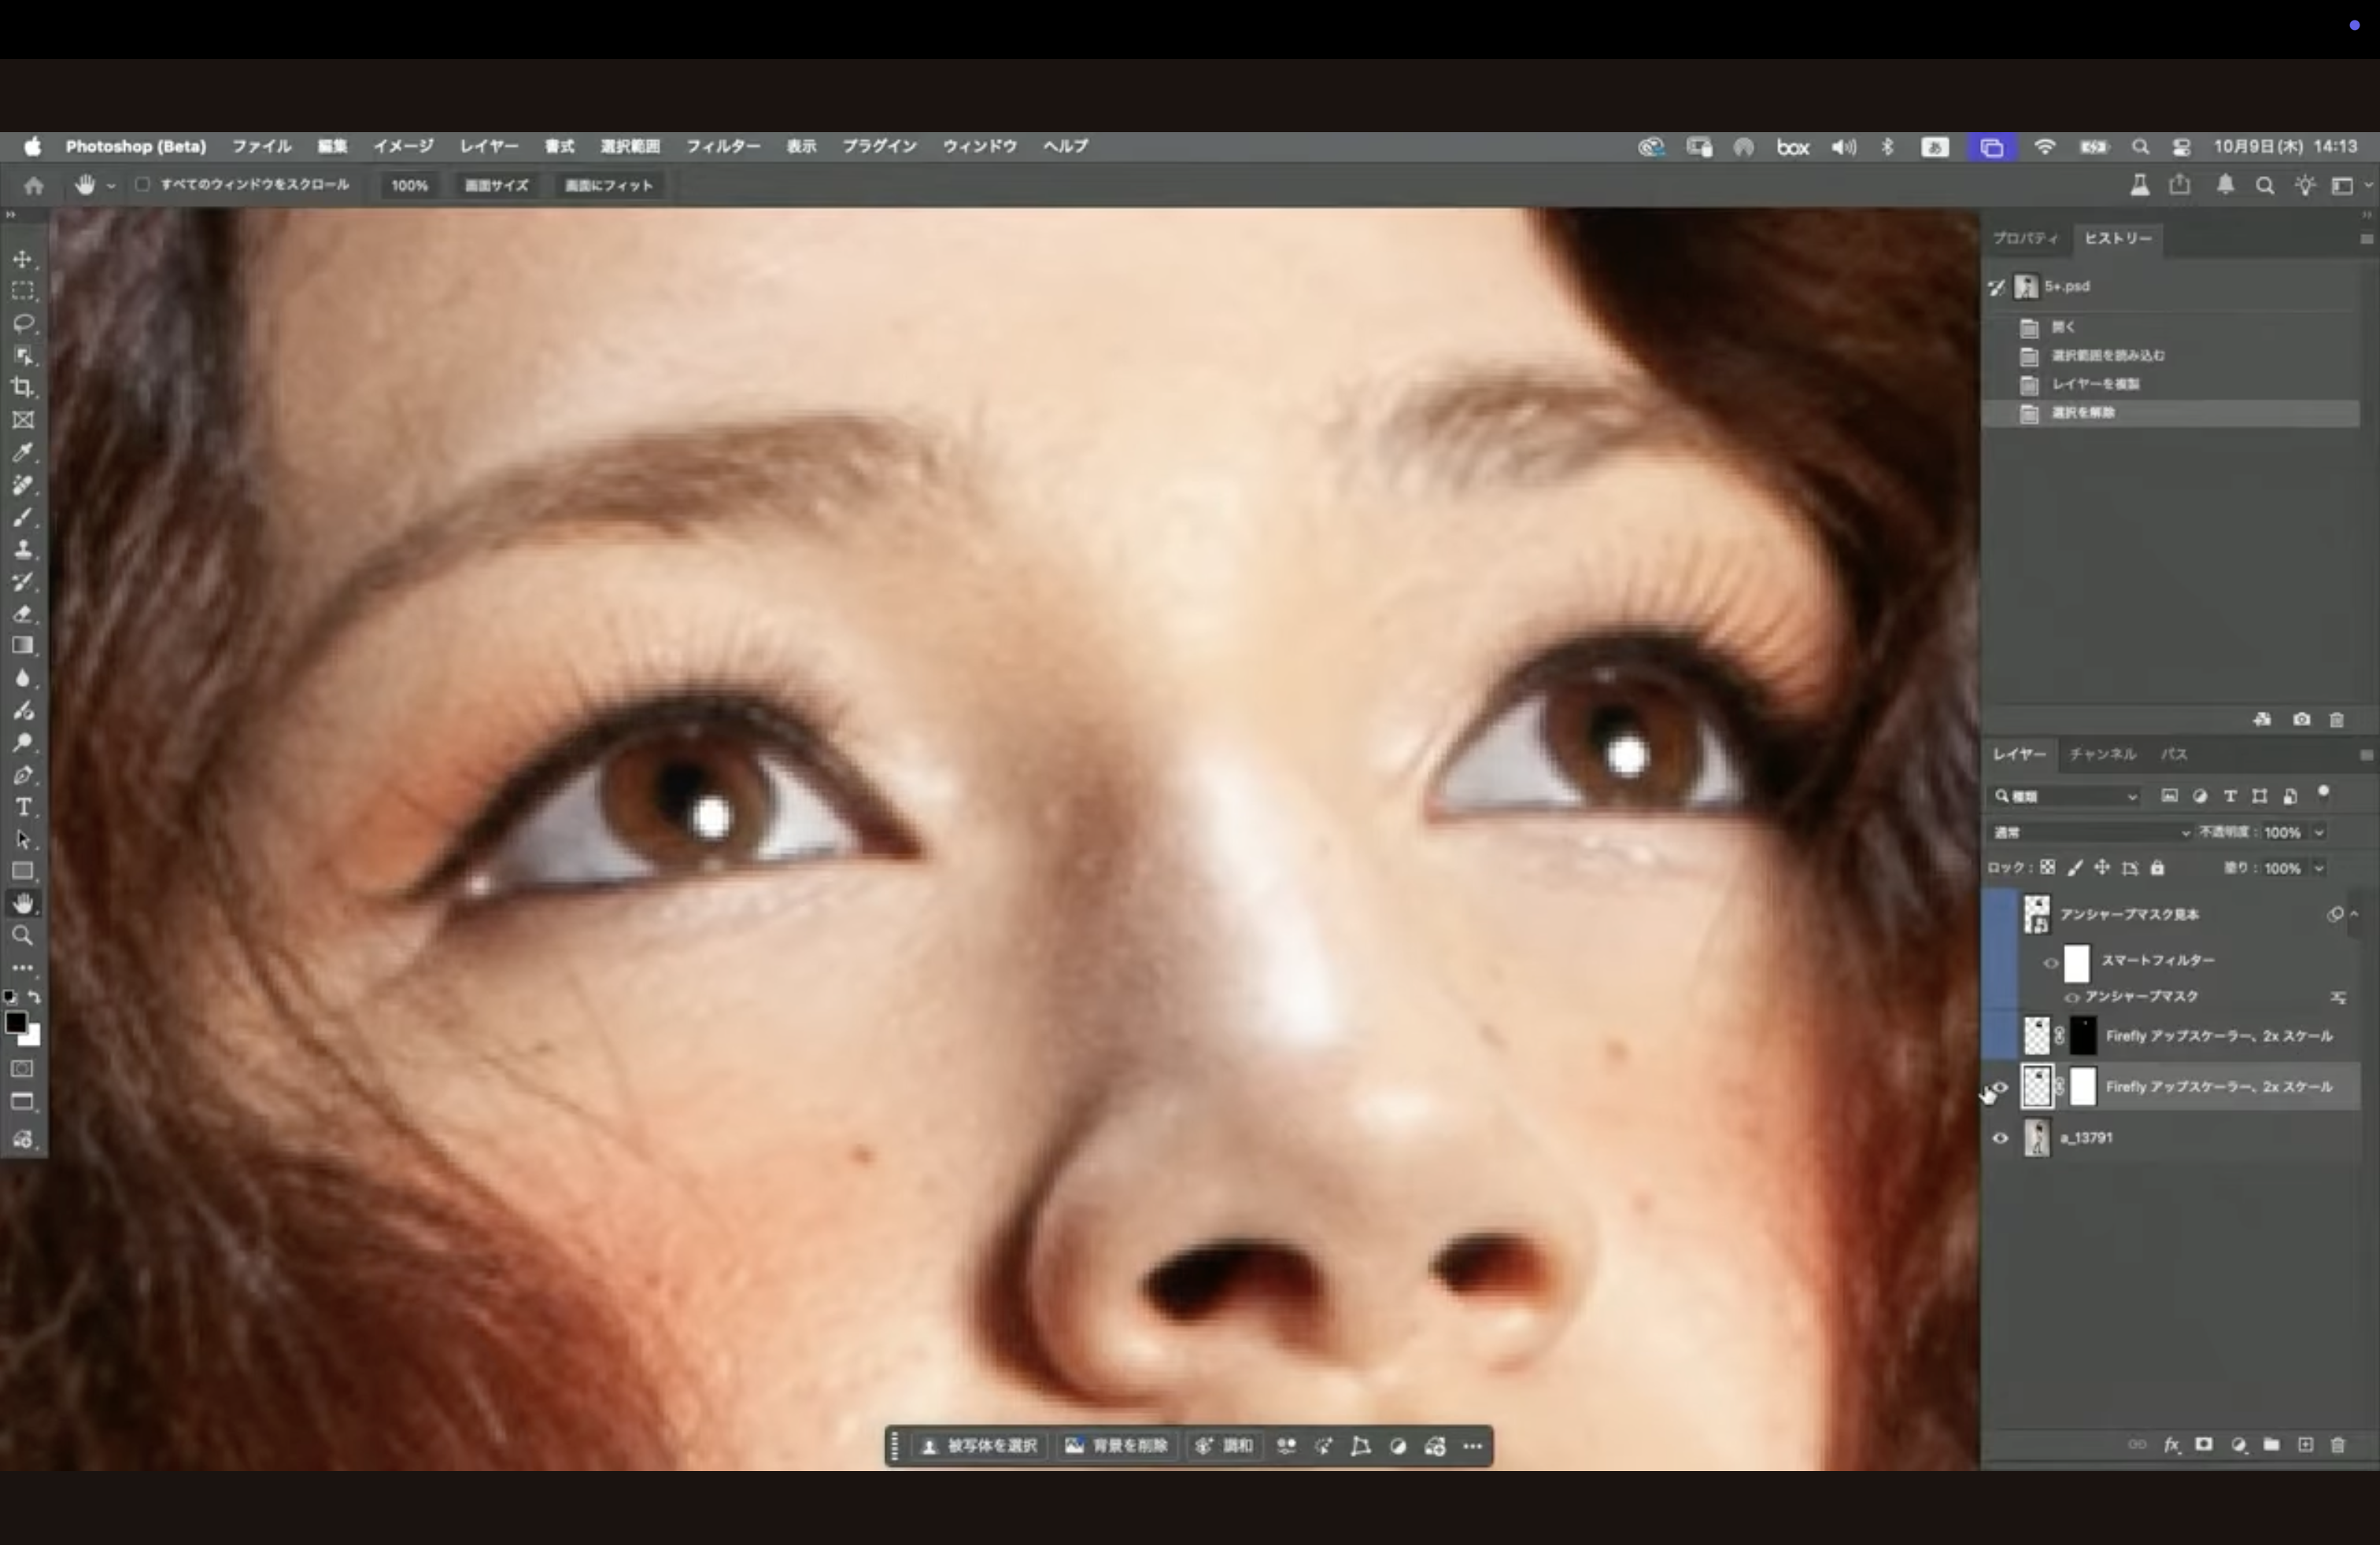
Task: Enable the すべてのウィンドウをスクロール checkbox
Action: (x=143, y=185)
